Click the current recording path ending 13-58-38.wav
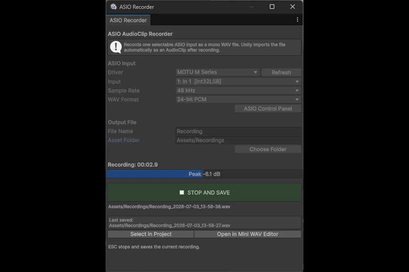Viewport: 409px width, 272px height. tap(169, 206)
